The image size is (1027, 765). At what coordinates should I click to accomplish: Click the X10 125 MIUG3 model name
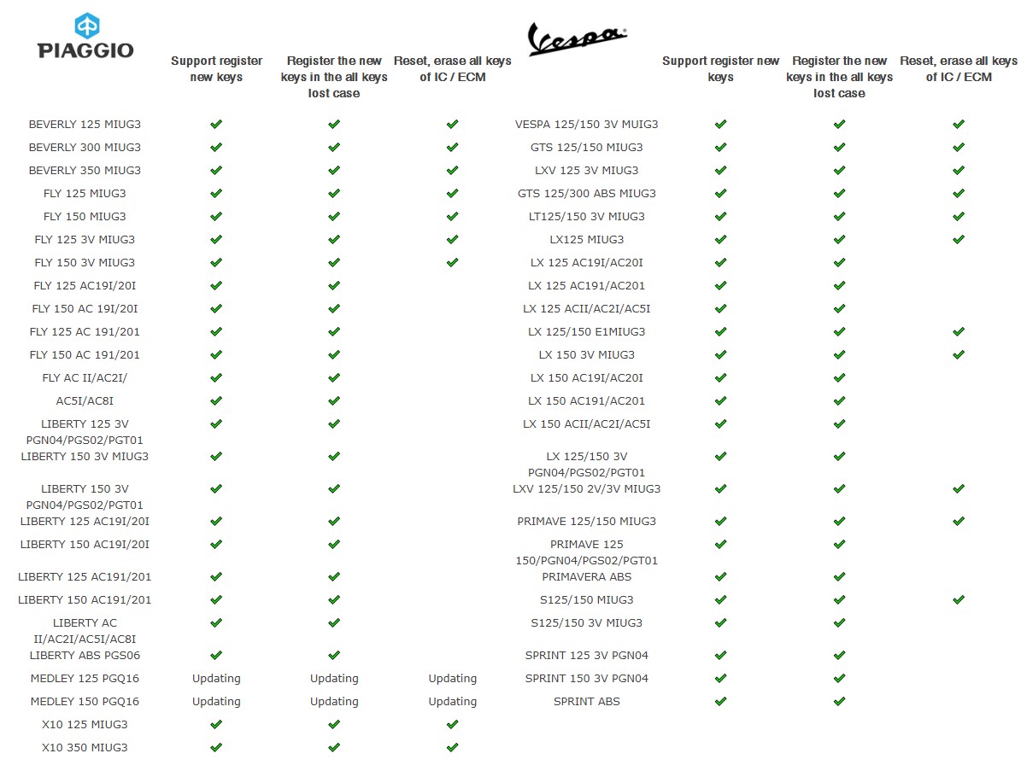[x=85, y=725]
